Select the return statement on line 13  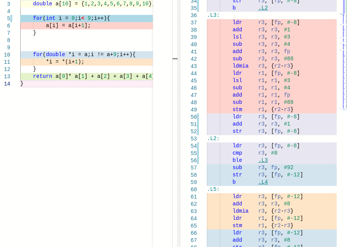(x=92, y=76)
